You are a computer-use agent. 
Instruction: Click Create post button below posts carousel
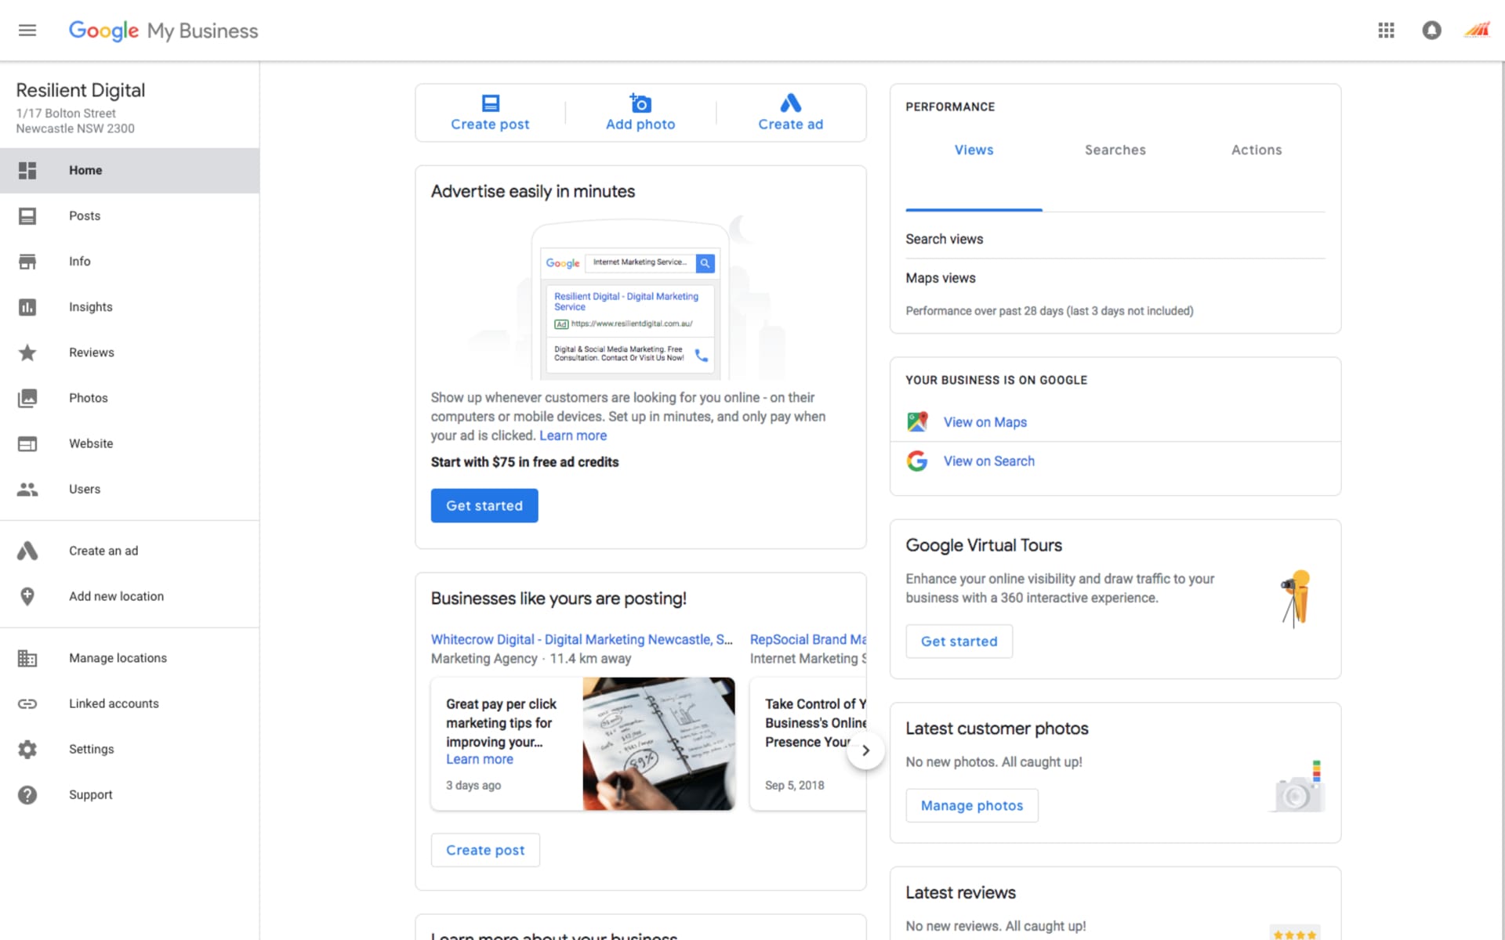point(485,850)
